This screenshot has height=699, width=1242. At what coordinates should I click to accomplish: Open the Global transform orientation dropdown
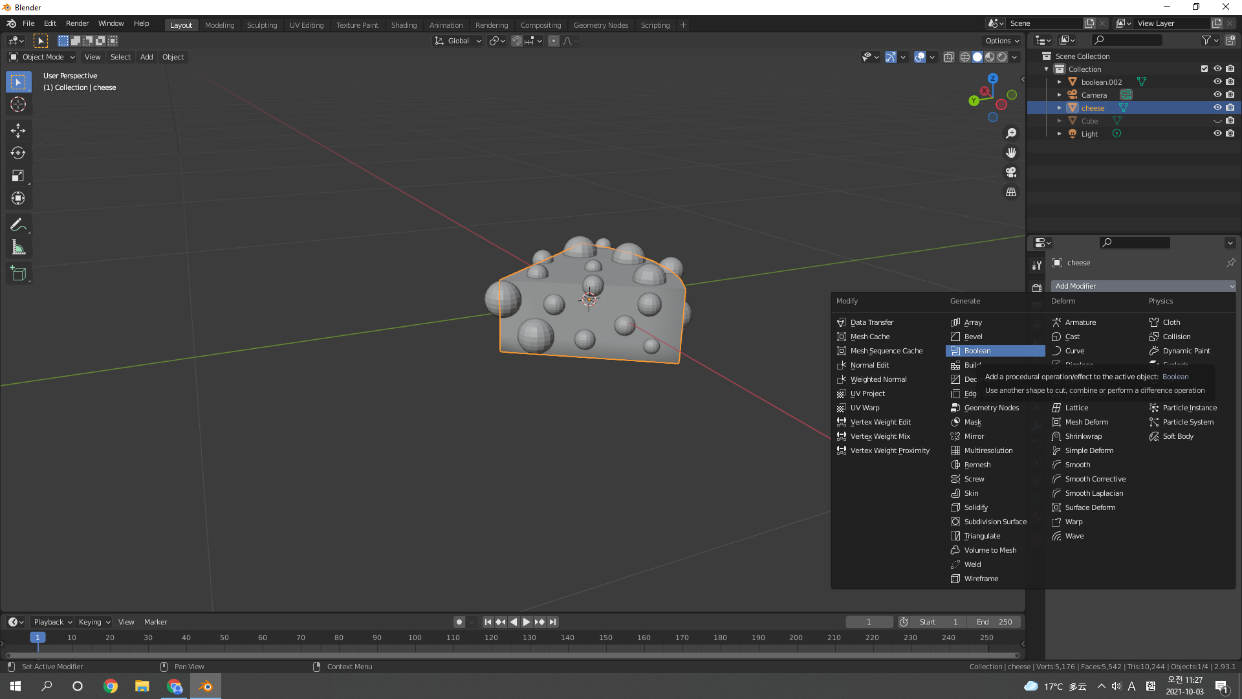pyautogui.click(x=458, y=41)
